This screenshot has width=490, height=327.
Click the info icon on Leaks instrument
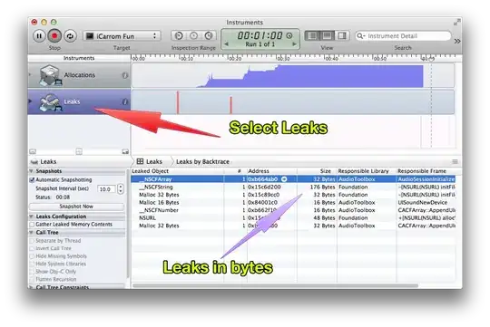pyautogui.click(x=125, y=101)
